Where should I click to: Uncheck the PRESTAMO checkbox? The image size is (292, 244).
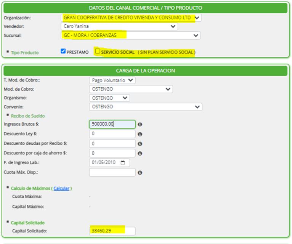(63, 51)
